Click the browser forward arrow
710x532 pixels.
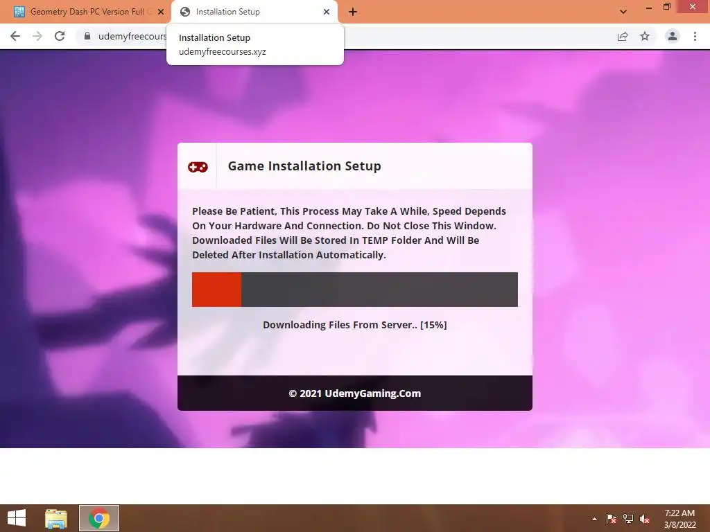(37, 36)
